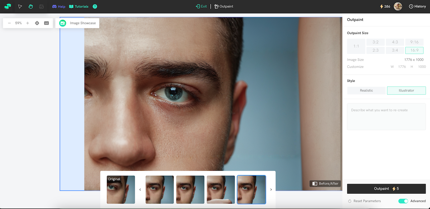Click the zoom plus control
The width and height of the screenshot is (430, 209).
click(x=27, y=23)
